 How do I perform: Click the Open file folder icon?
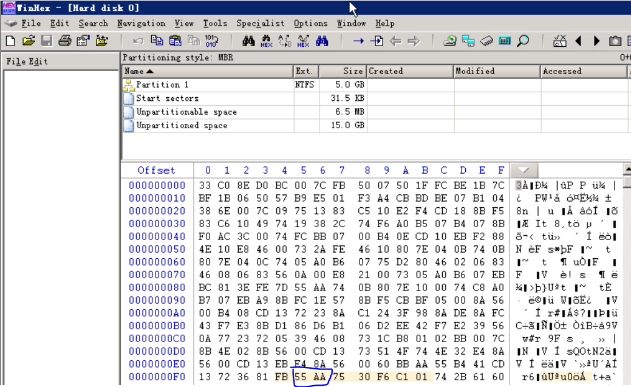(x=29, y=41)
